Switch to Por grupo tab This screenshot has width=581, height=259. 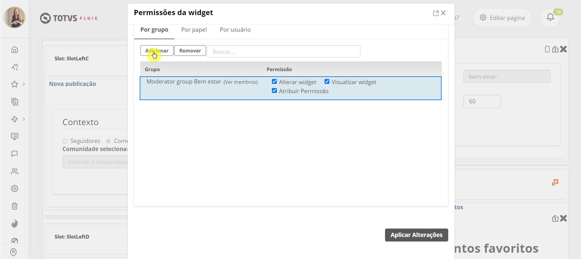(x=154, y=30)
